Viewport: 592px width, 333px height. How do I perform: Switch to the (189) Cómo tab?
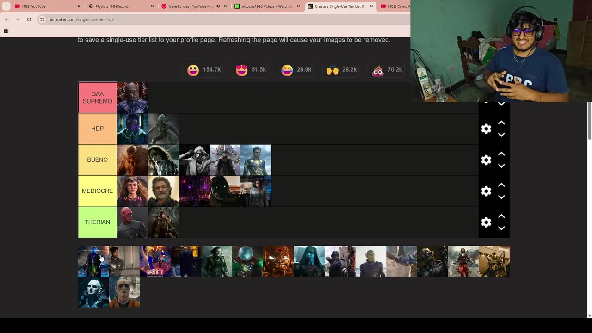tap(395, 6)
